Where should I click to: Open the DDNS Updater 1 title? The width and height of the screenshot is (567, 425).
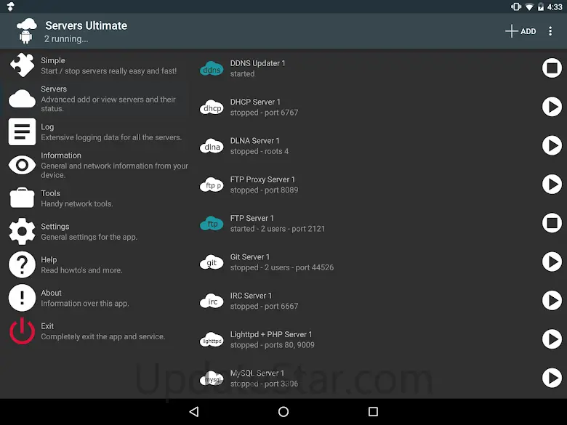(x=257, y=63)
